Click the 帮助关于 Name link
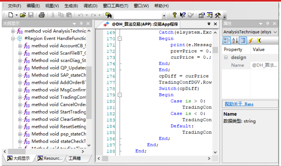Image resolution: width=281 pixels, height=166 pixels. 239,104
